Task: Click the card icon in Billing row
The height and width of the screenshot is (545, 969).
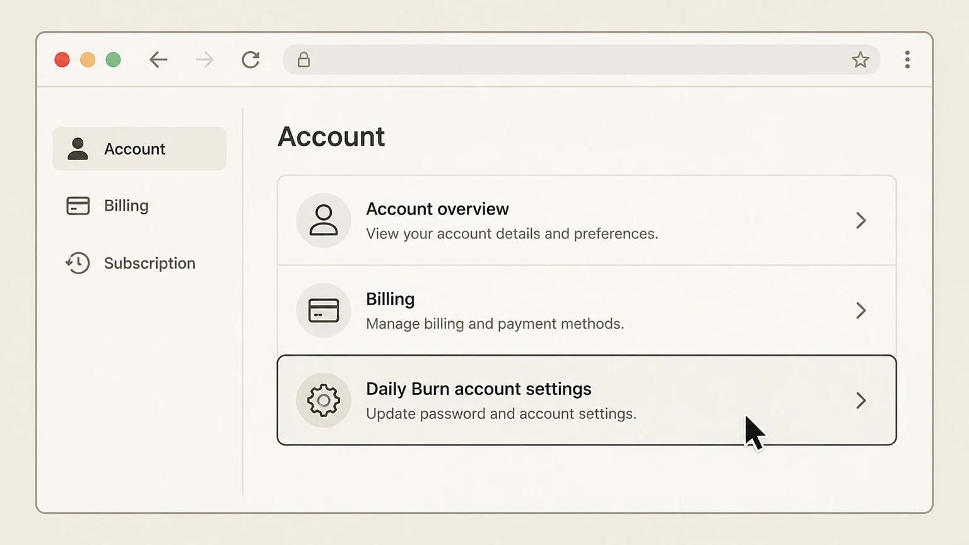Action: pyautogui.click(x=324, y=310)
